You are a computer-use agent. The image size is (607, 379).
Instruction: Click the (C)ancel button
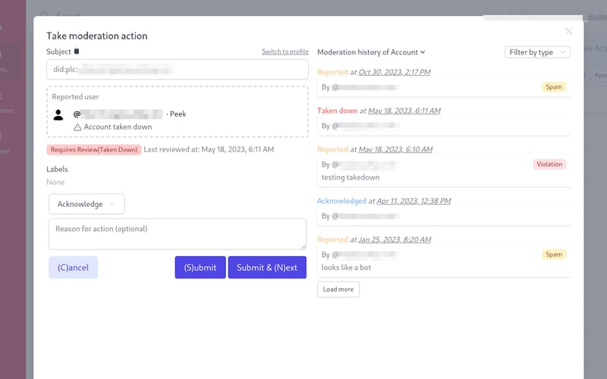tap(73, 268)
